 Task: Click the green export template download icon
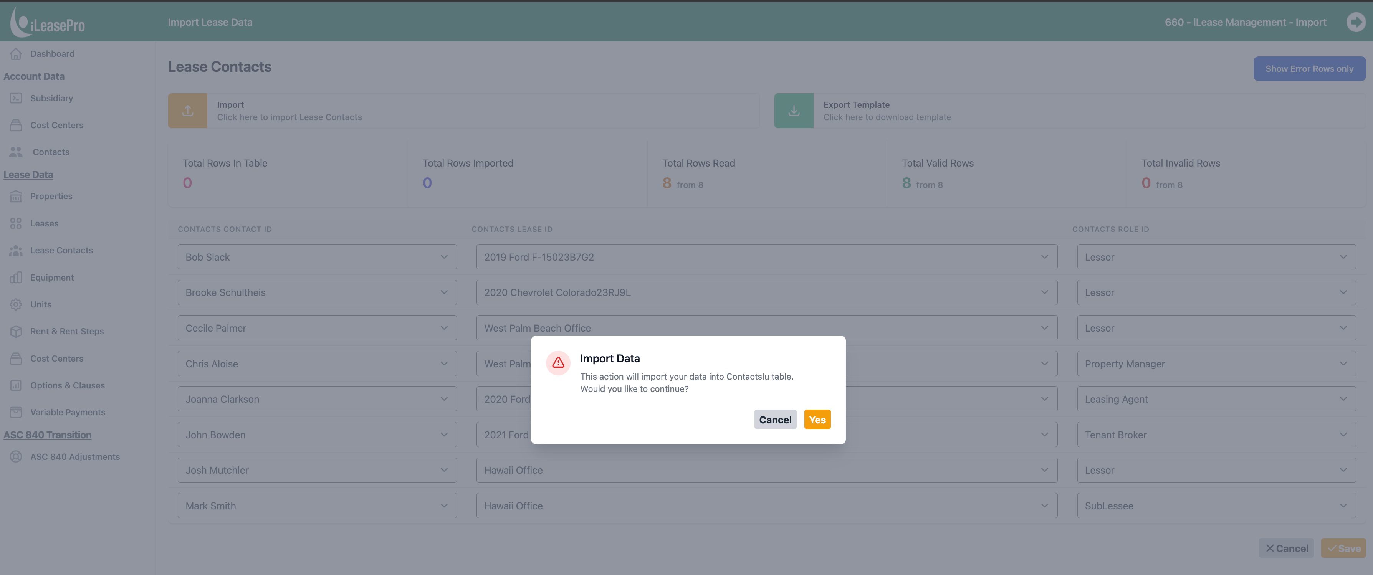pos(794,111)
